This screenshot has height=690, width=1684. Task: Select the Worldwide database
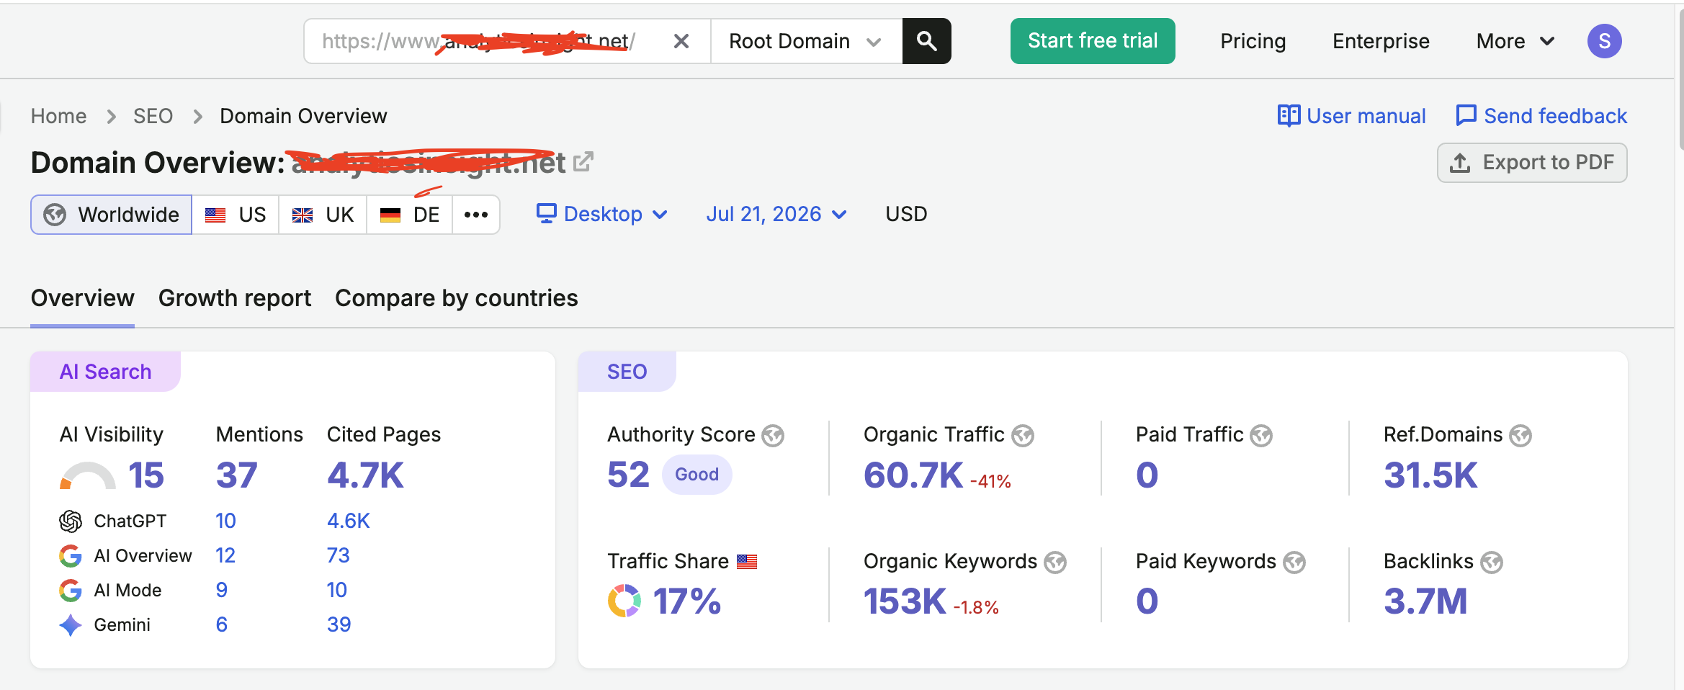[111, 215]
